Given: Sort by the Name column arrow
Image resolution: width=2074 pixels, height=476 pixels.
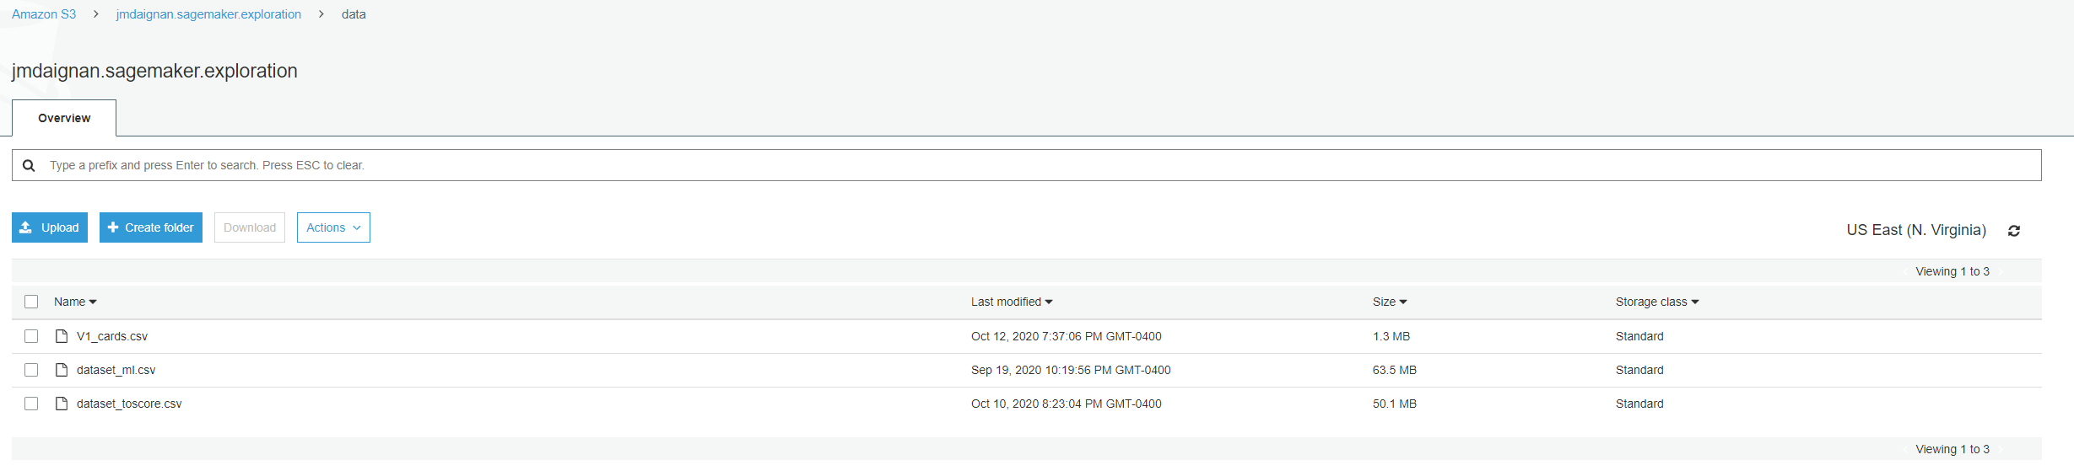Looking at the screenshot, I should [x=93, y=302].
